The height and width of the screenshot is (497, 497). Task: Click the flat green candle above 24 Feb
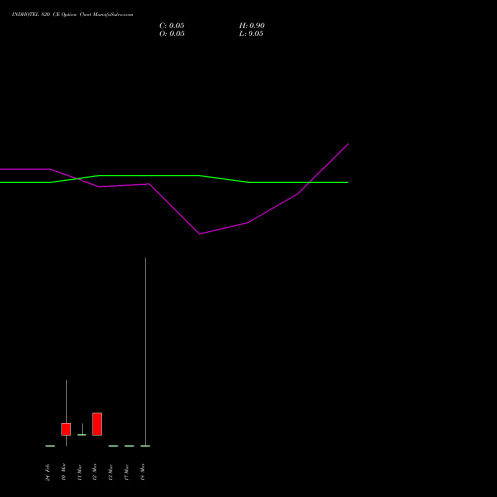pyautogui.click(x=50, y=446)
